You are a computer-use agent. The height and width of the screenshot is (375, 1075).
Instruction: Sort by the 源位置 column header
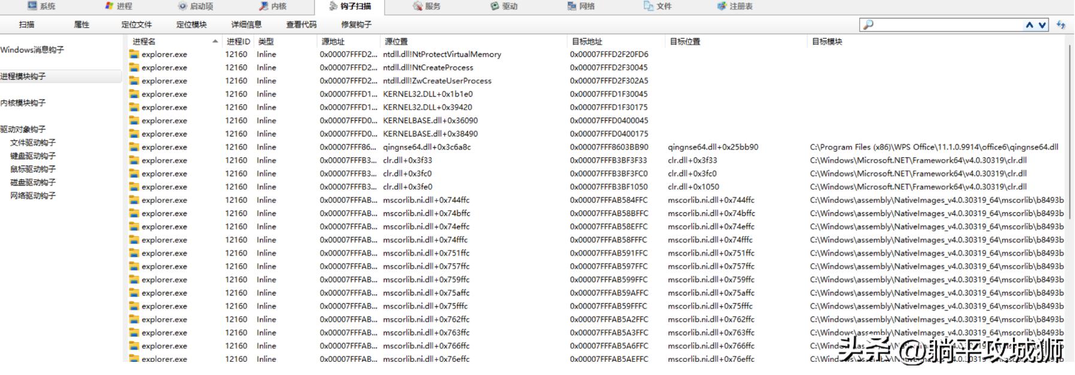point(474,41)
